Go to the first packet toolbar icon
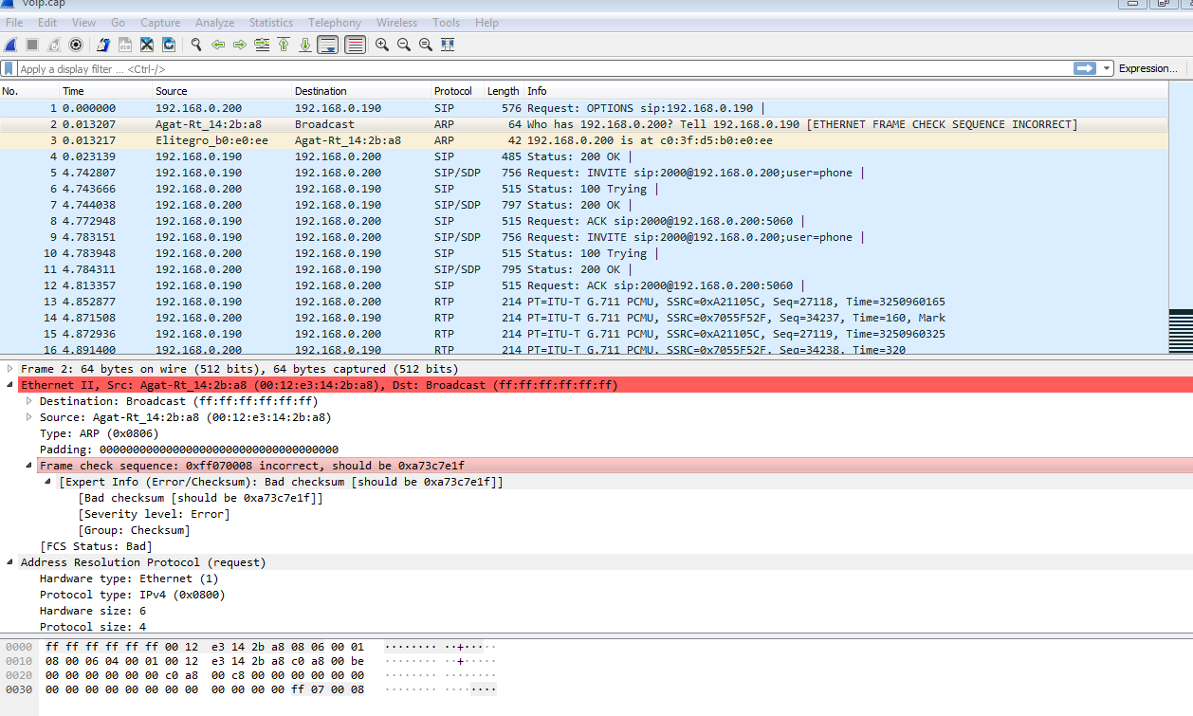This screenshot has width=1193, height=716. (x=284, y=45)
